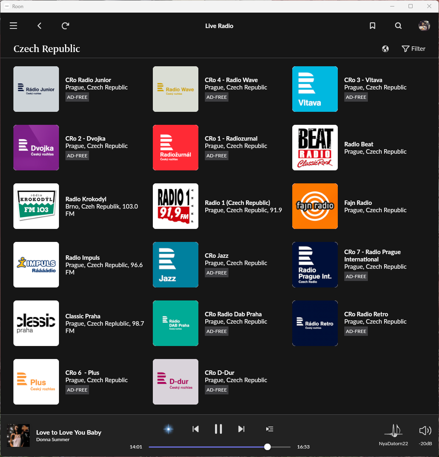
Task: Play the Rádio Retro logo
Action: pyautogui.click(x=315, y=323)
